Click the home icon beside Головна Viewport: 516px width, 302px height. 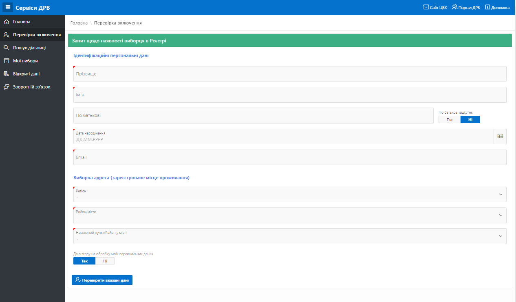[6, 22]
